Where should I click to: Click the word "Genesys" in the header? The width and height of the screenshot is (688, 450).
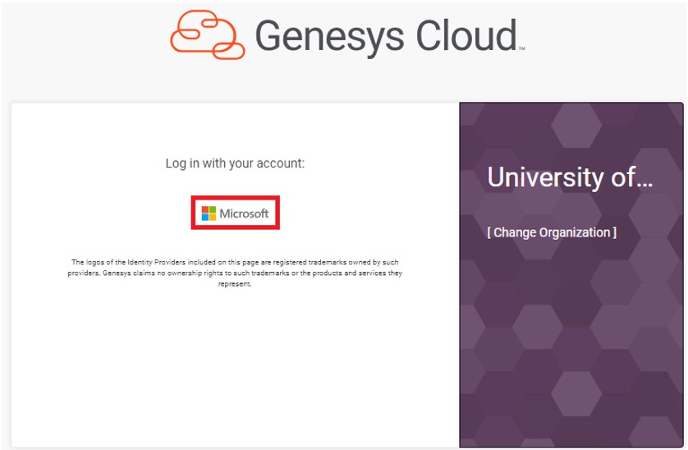click(x=327, y=35)
